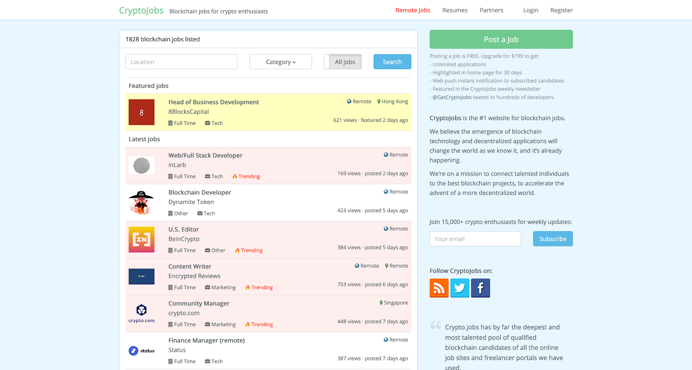Open the CryptoJobs Facebook icon
This screenshot has width=692, height=370.
point(480,288)
